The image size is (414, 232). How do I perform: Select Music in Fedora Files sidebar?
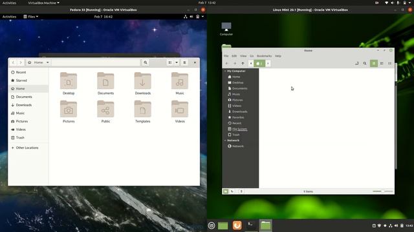point(28,113)
